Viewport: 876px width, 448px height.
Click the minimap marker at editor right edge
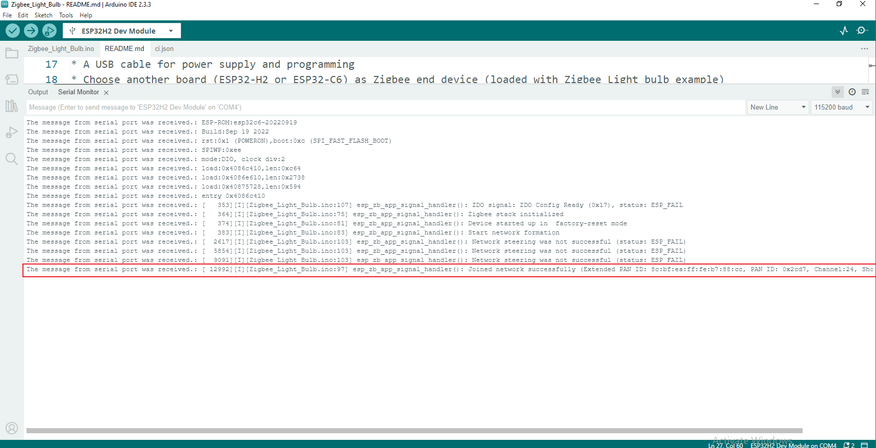tap(872, 65)
